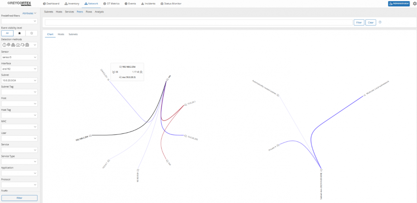The image size is (417, 203).
Task: Select the mx host node in chart
Action: coord(167,79)
